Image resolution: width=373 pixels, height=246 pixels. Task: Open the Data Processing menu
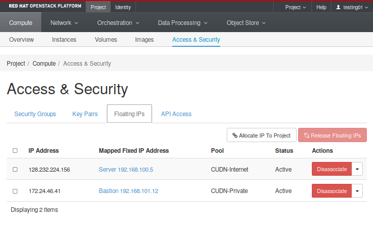(182, 23)
